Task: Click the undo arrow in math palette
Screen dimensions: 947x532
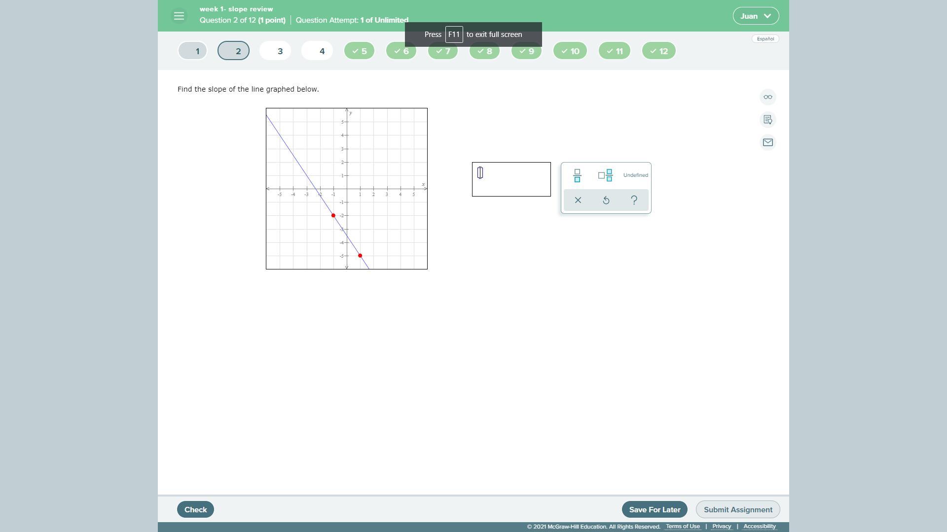Action: point(606,200)
